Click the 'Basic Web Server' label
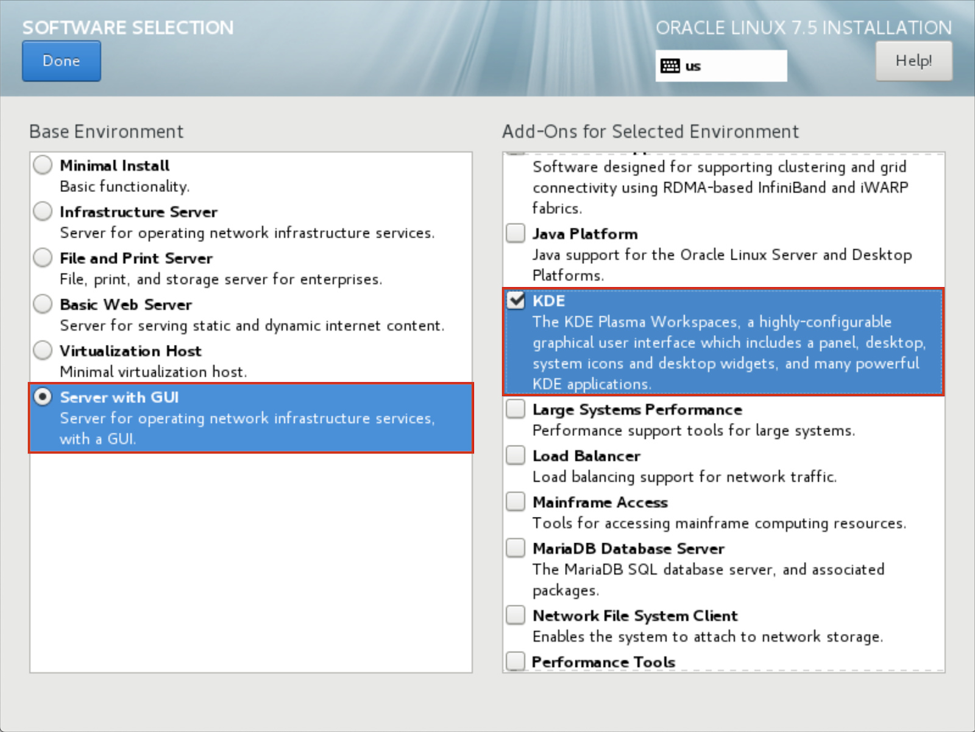Screen dimensions: 975x732 (126, 305)
